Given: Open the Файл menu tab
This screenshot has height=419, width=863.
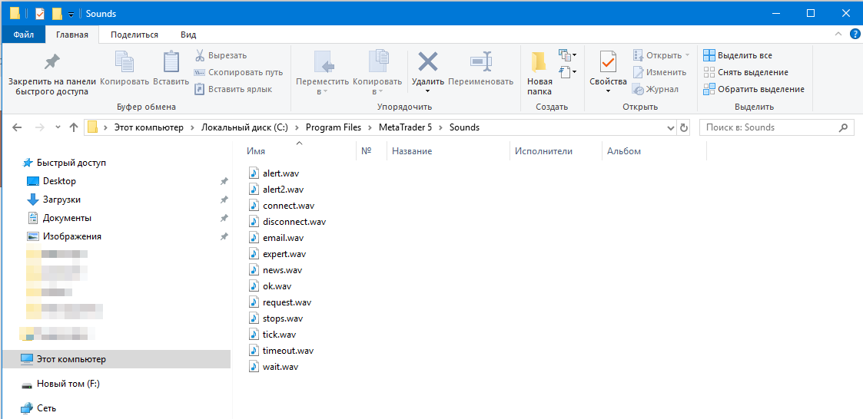Looking at the screenshot, I should click(23, 35).
